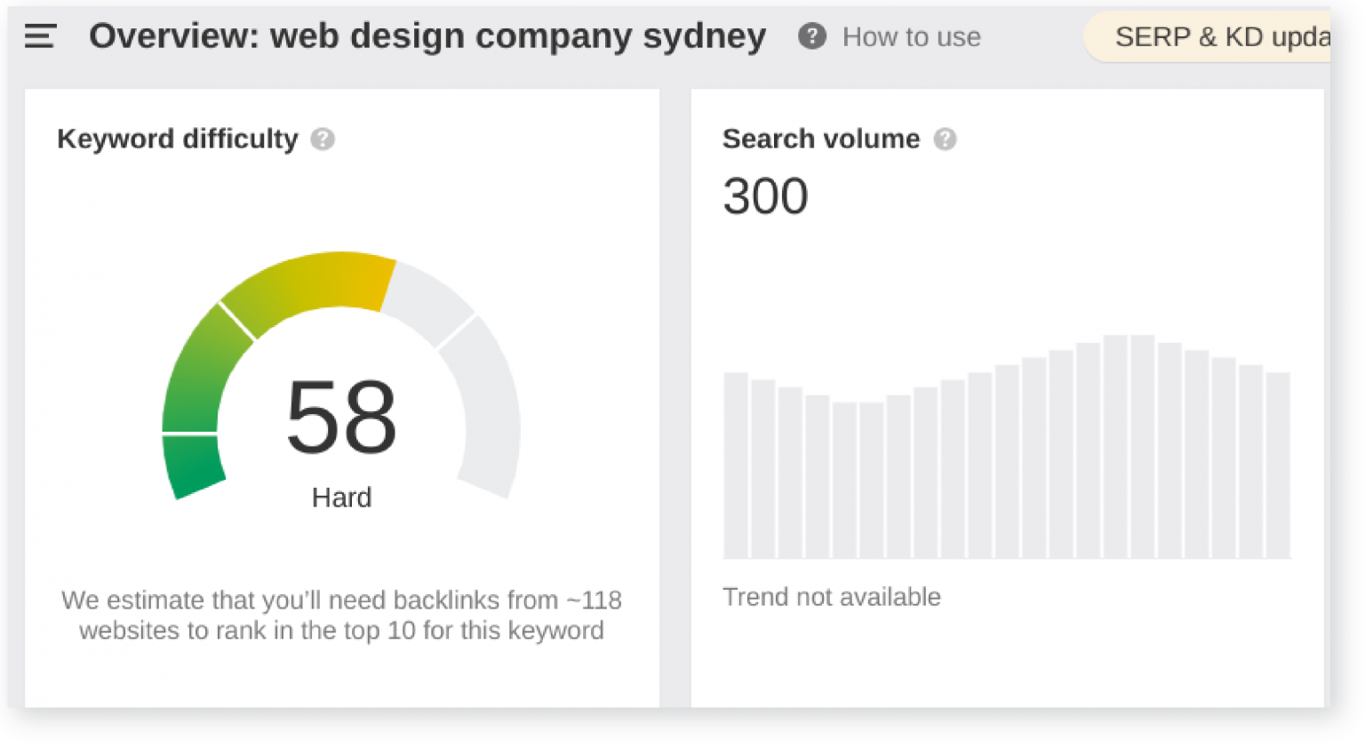This screenshot has height=756, width=1365.
Task: Click the darkest green bottom gauge segment
Action: click(193, 465)
